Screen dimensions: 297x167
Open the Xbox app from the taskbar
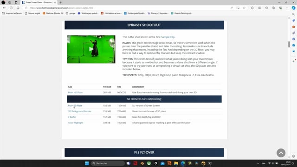149,163
